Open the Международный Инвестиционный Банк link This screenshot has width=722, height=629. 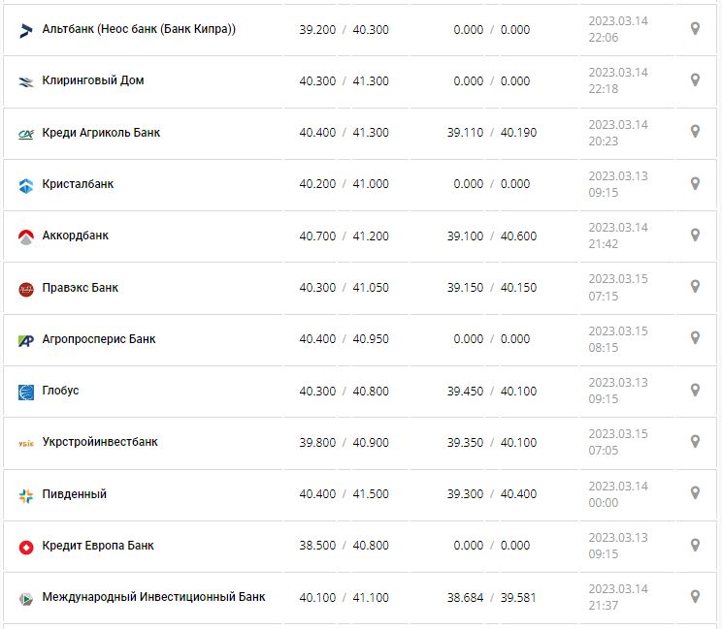tap(153, 597)
